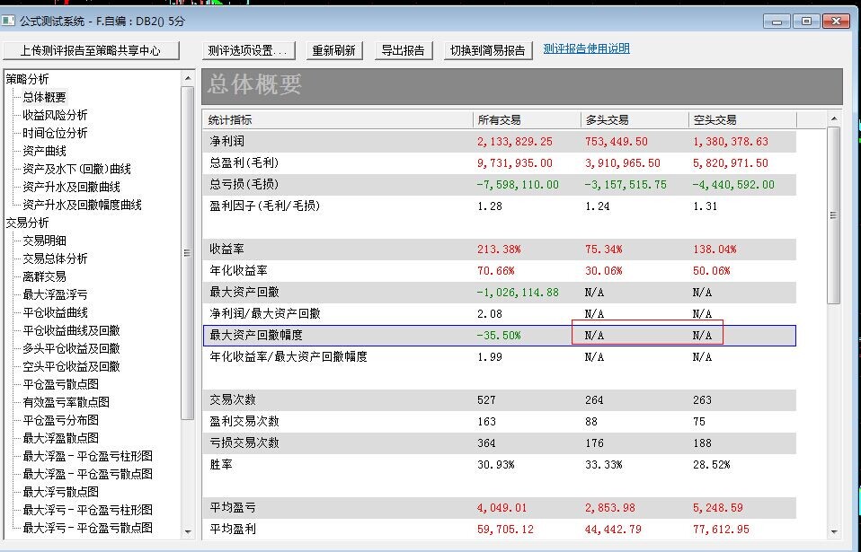Click the 所有交易 column header
This screenshot has height=552, width=861.
(527, 119)
